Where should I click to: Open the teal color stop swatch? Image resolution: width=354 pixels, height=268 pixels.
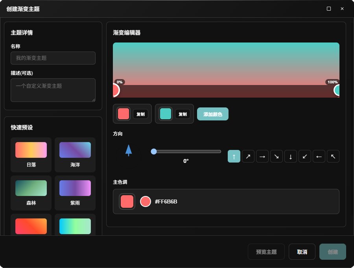pyautogui.click(x=166, y=114)
